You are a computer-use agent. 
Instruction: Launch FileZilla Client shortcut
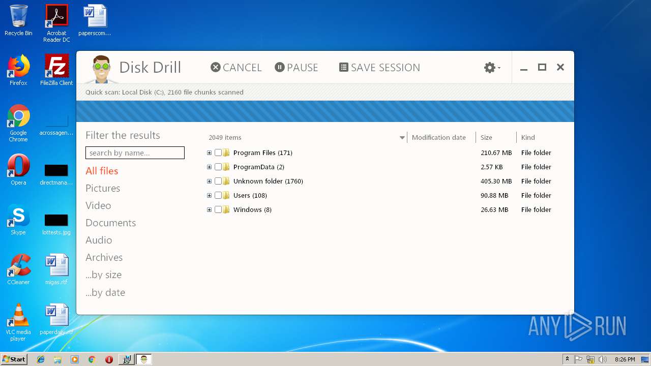(56, 70)
